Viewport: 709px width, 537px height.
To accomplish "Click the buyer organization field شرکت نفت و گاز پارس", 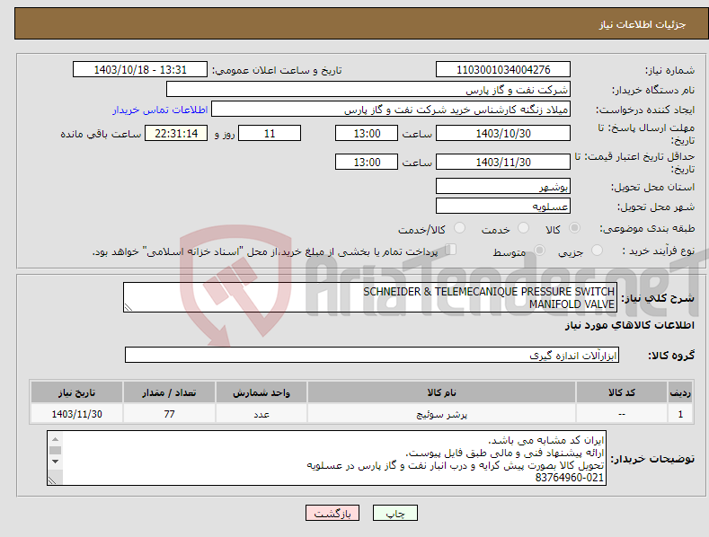I will 368,90.
